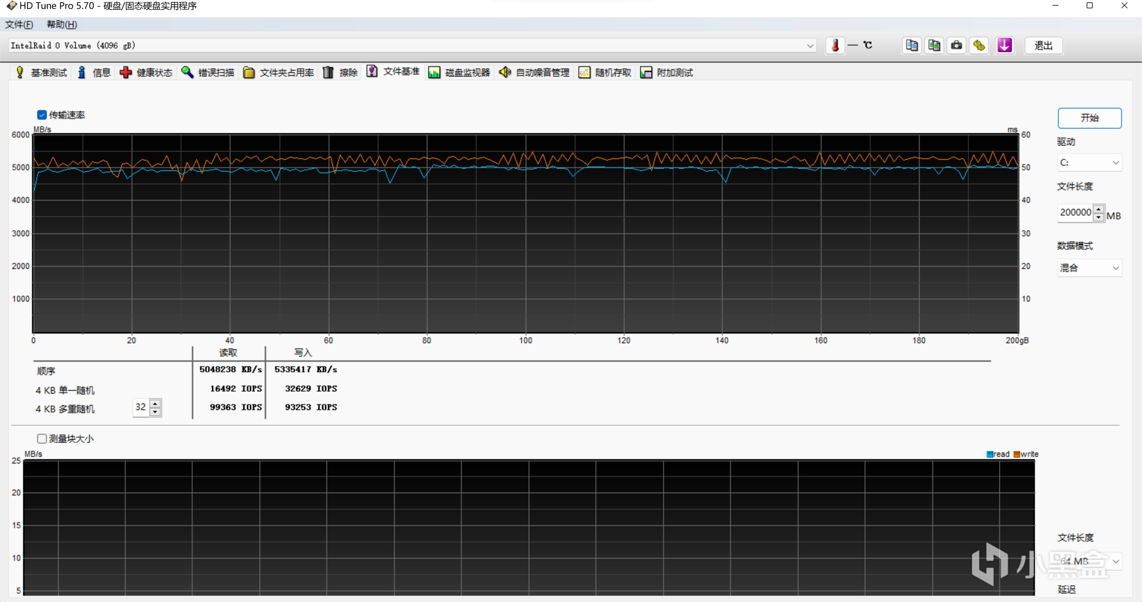Click the thermometer temperature icon

point(835,46)
